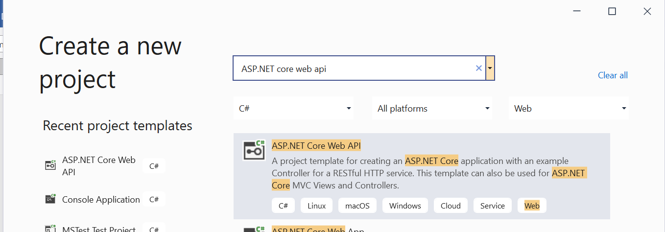Screen dimensions: 665x232
Task: Select the ASP.NET Core Web API result title
Action: [x=316, y=145]
